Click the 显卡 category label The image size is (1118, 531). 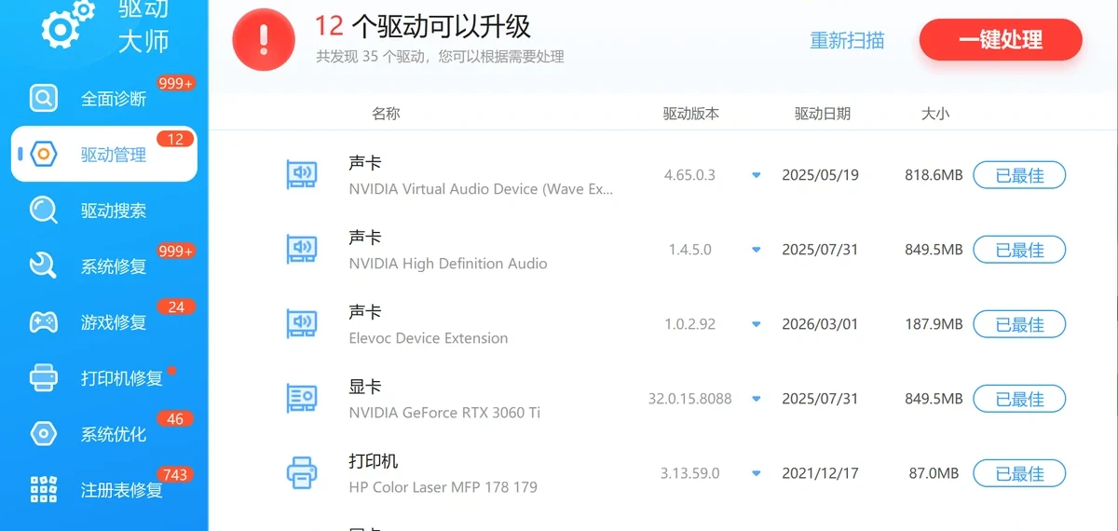[x=365, y=387]
